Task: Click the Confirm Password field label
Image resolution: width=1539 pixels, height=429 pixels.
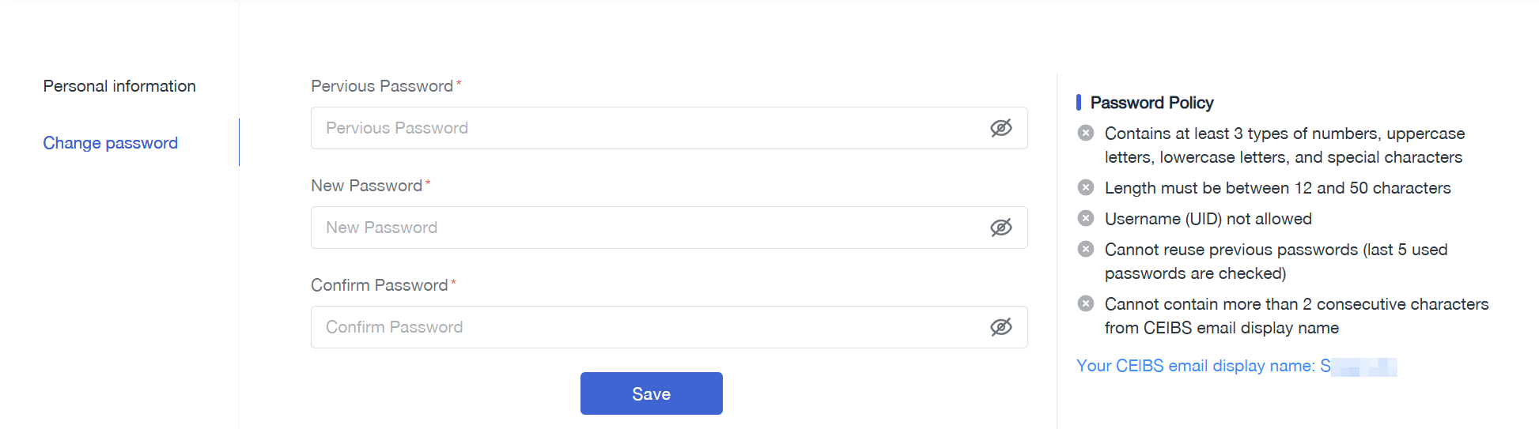Action: [x=380, y=285]
